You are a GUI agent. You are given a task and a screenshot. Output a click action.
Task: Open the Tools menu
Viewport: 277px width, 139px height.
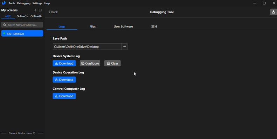tap(12, 3)
